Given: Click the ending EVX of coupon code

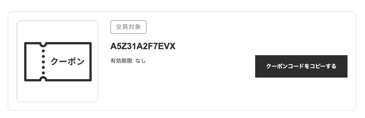Looking at the screenshot, I should tap(167, 46).
